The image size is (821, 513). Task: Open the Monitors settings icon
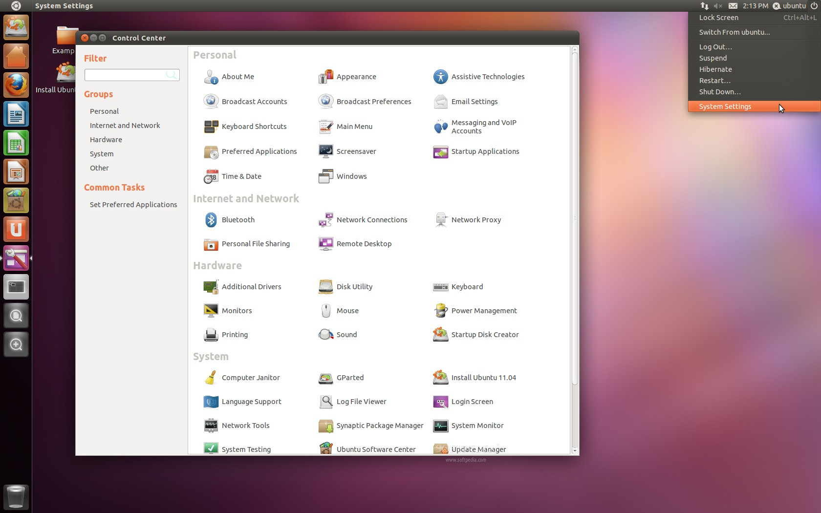(x=211, y=311)
